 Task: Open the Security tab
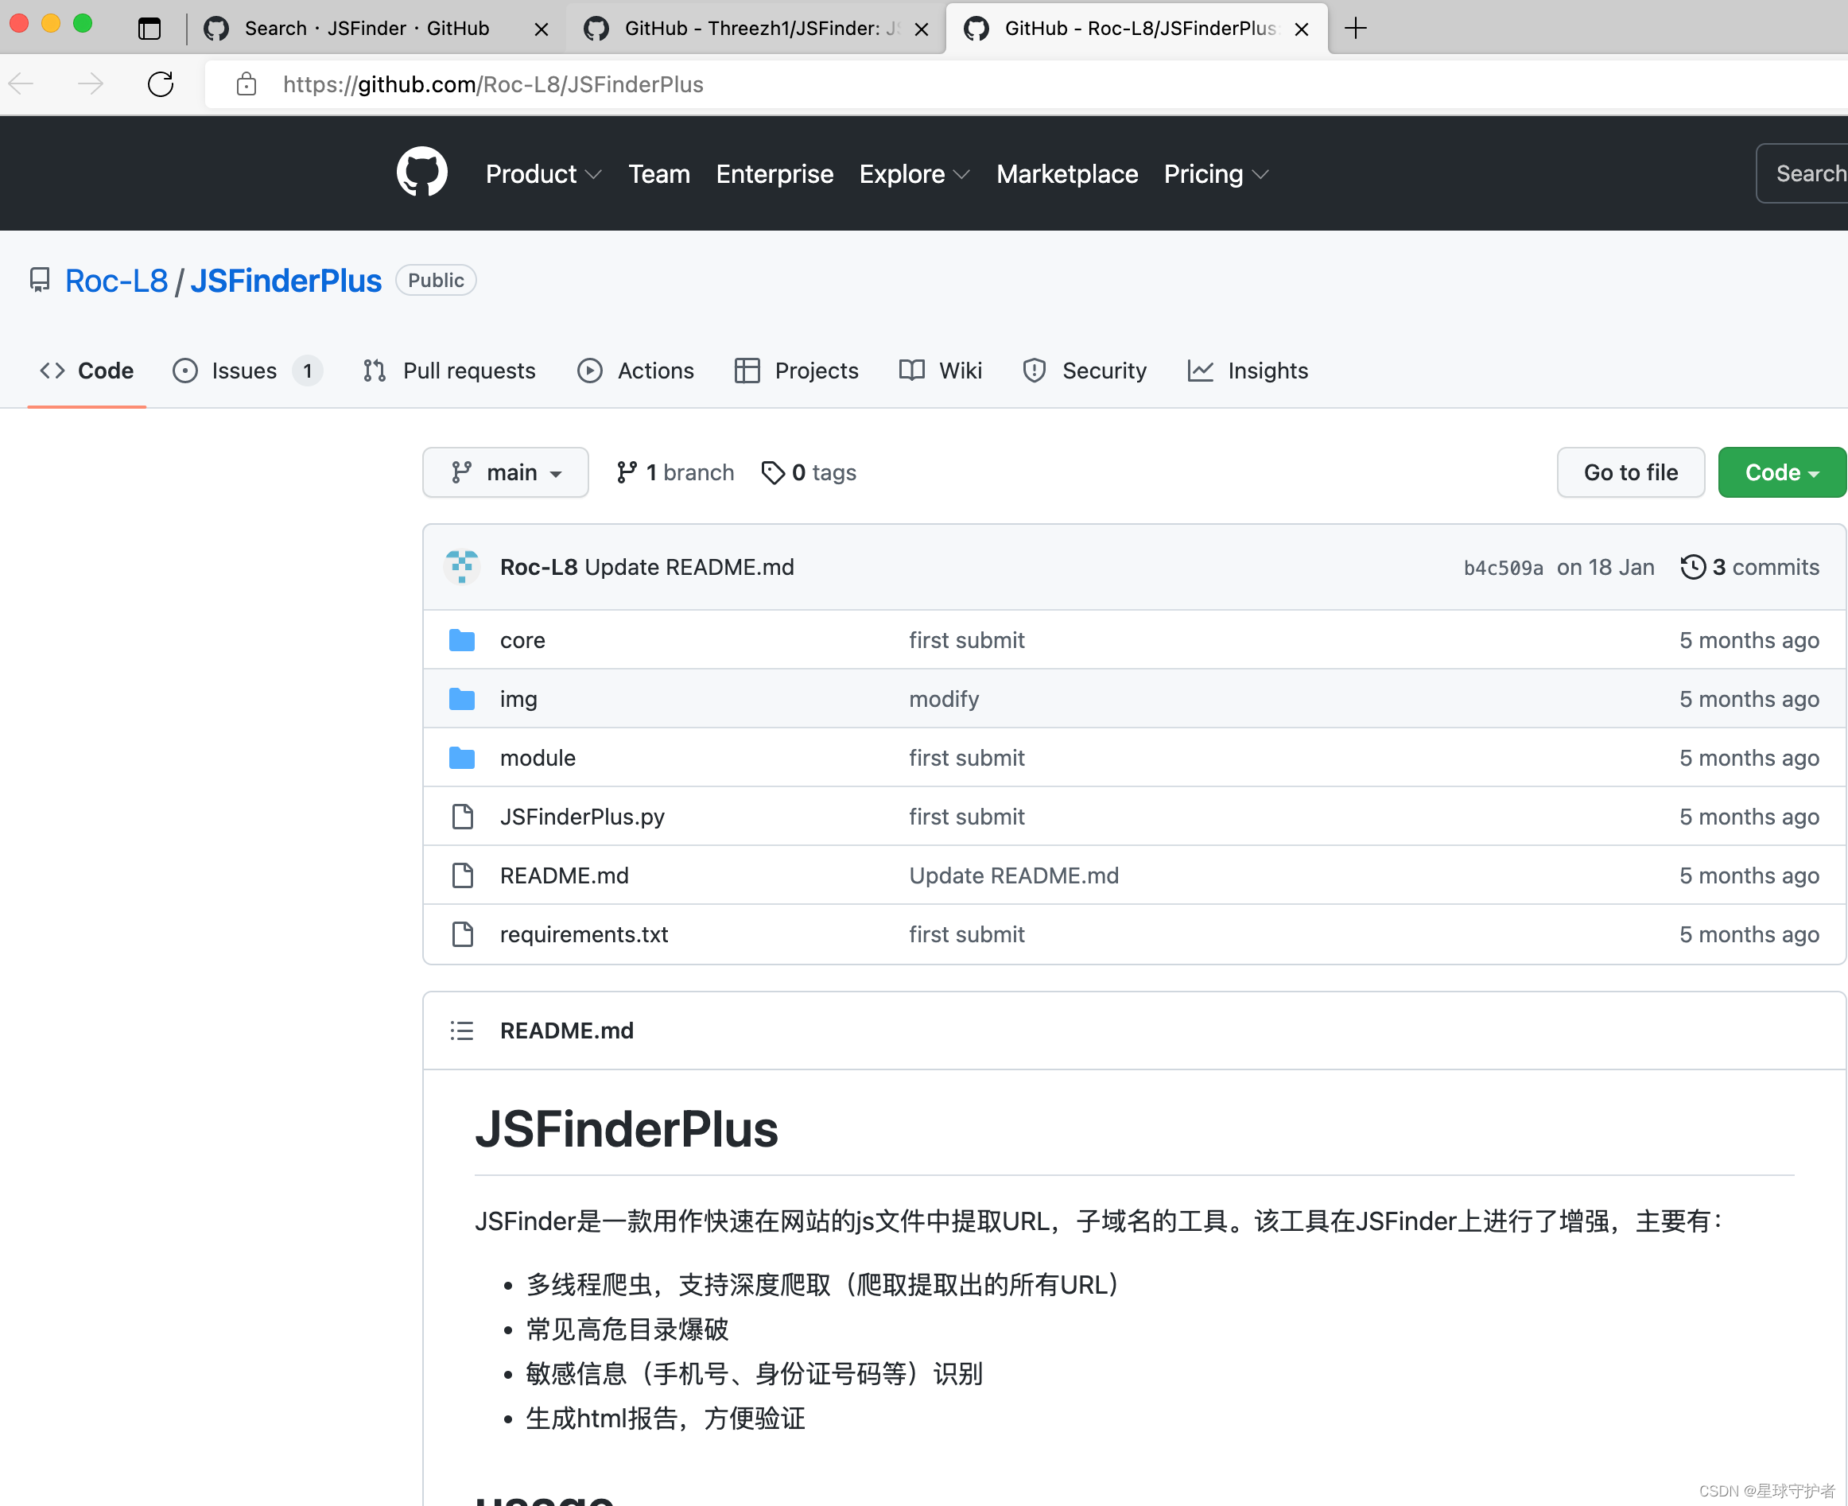point(1085,371)
